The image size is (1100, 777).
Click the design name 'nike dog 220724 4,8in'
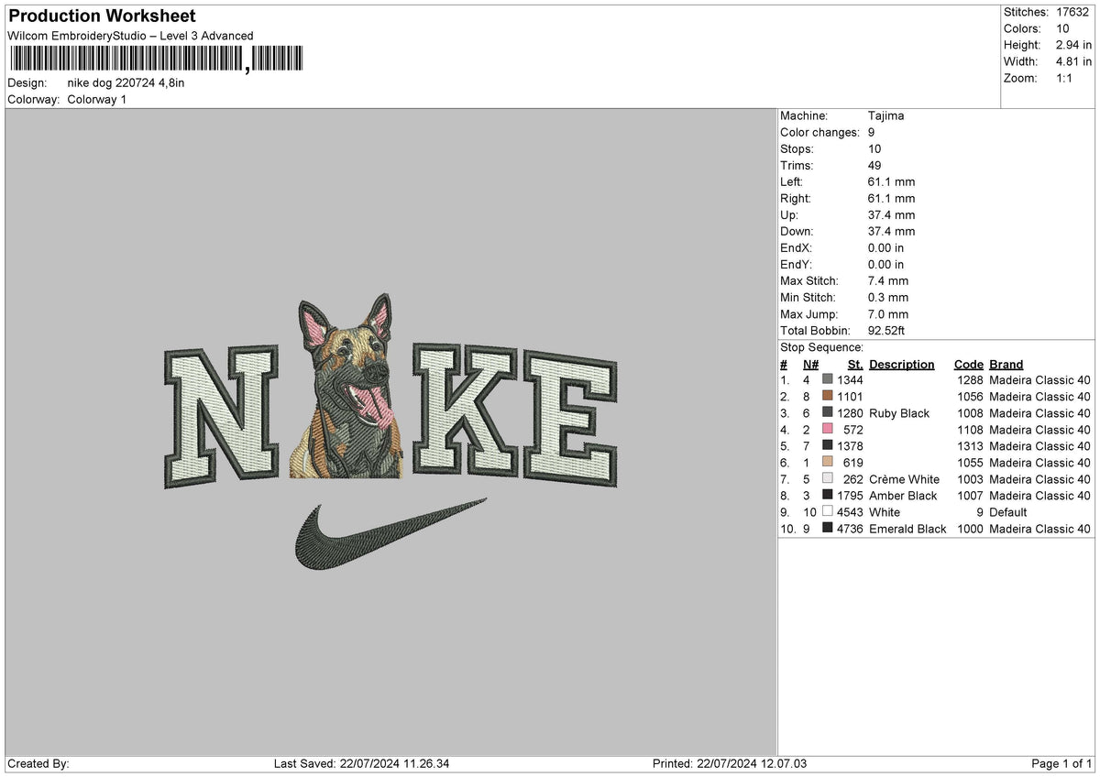click(x=126, y=82)
